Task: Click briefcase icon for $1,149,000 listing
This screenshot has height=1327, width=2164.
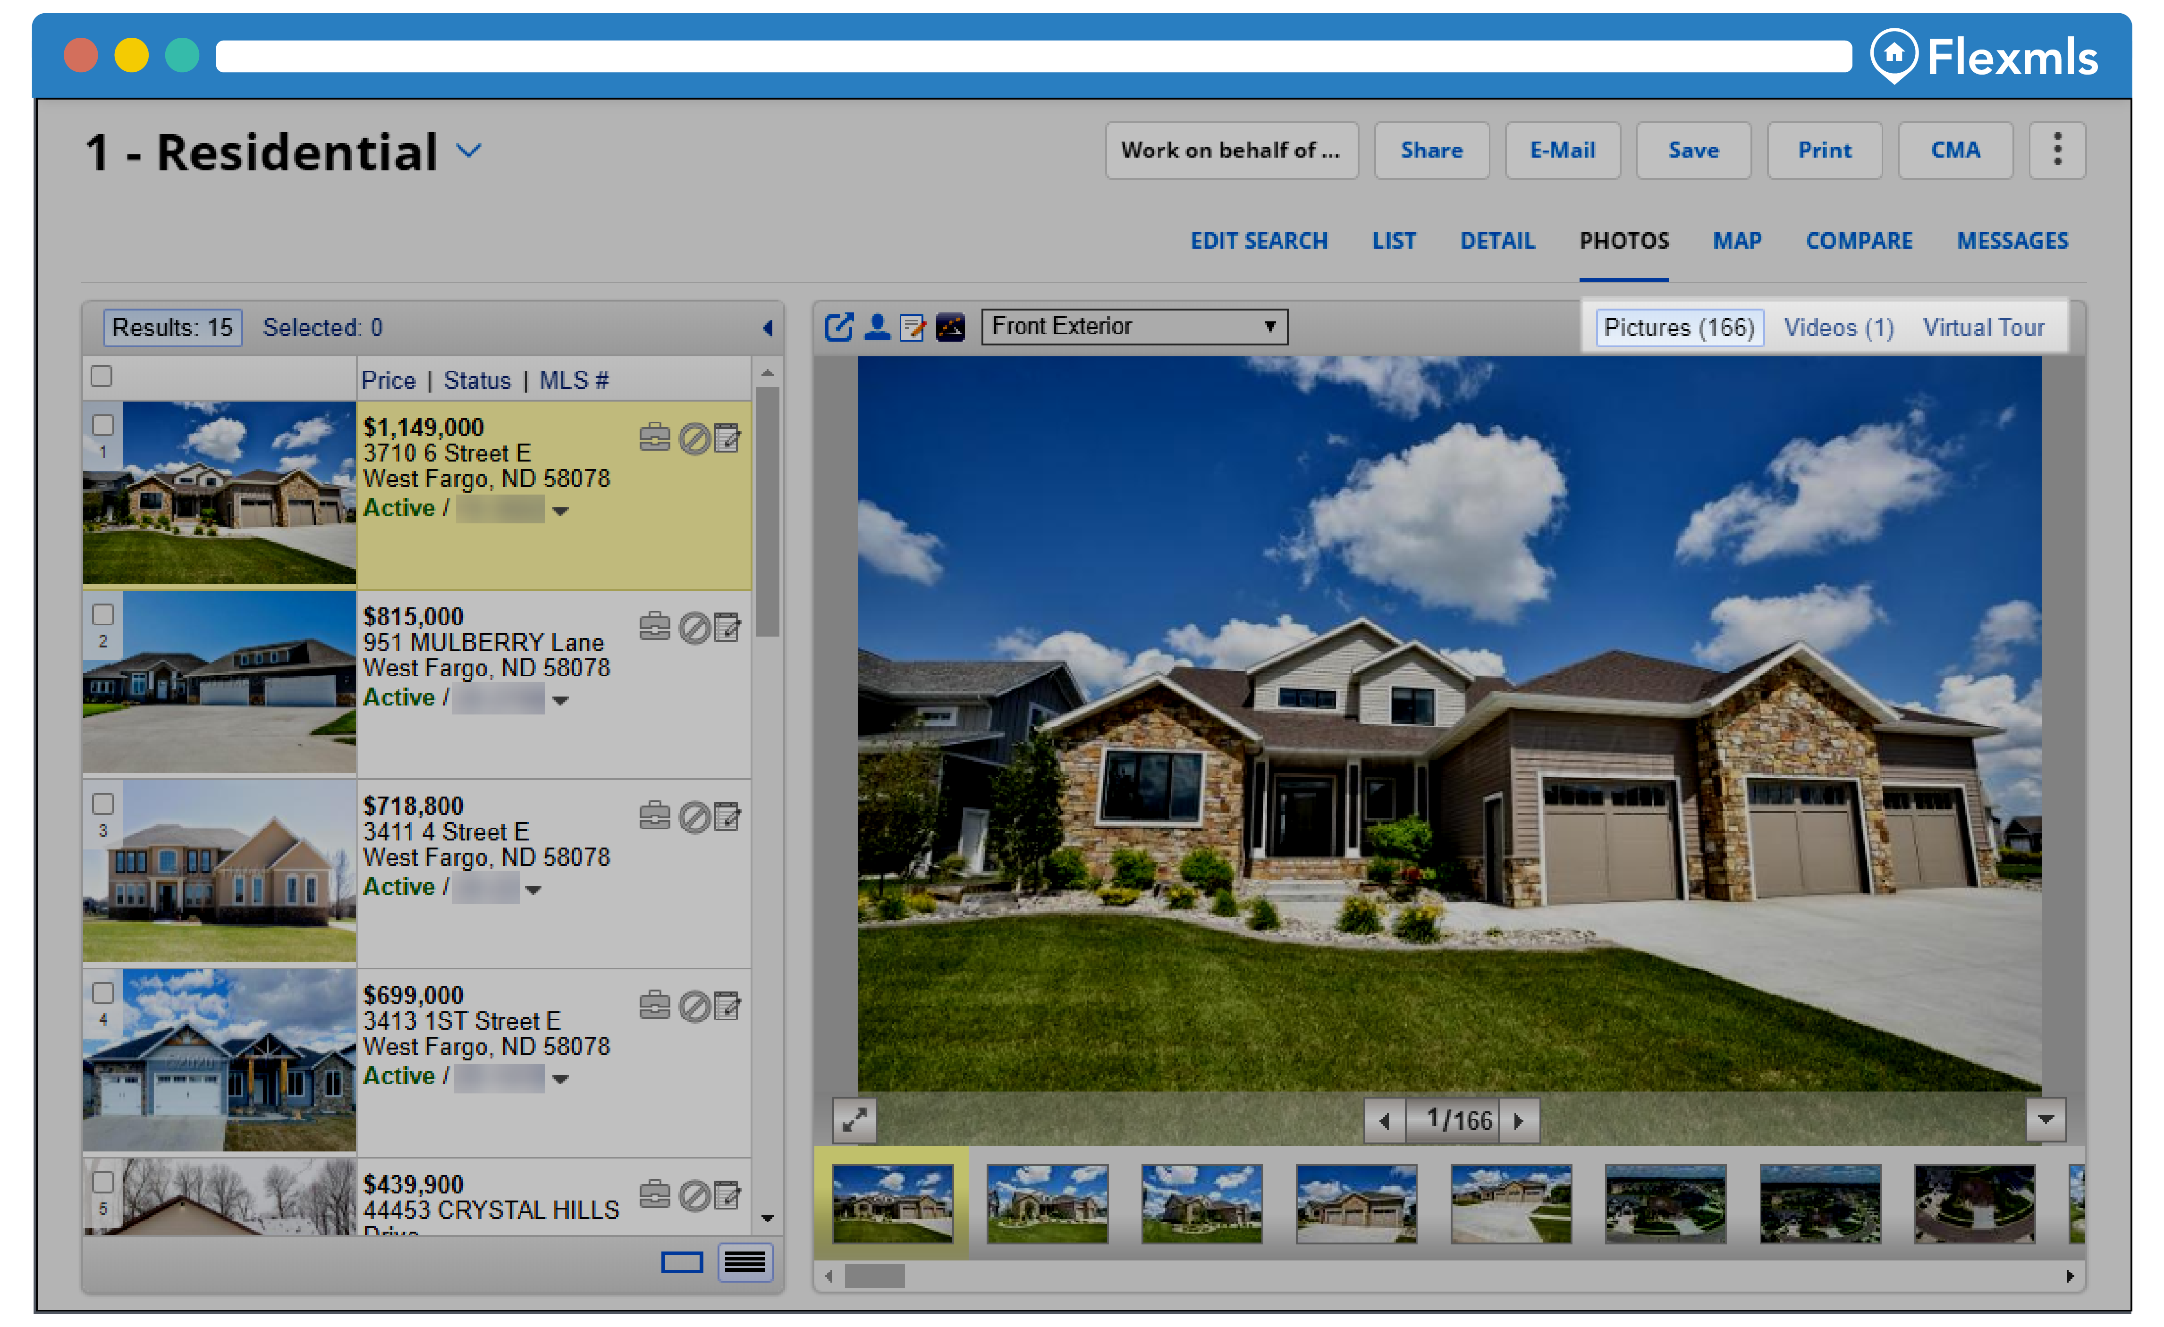Action: 654,437
